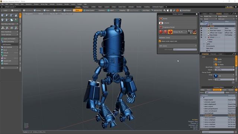The width and height of the screenshot is (238, 134).
Task: Open the File menu
Action: 2,4
